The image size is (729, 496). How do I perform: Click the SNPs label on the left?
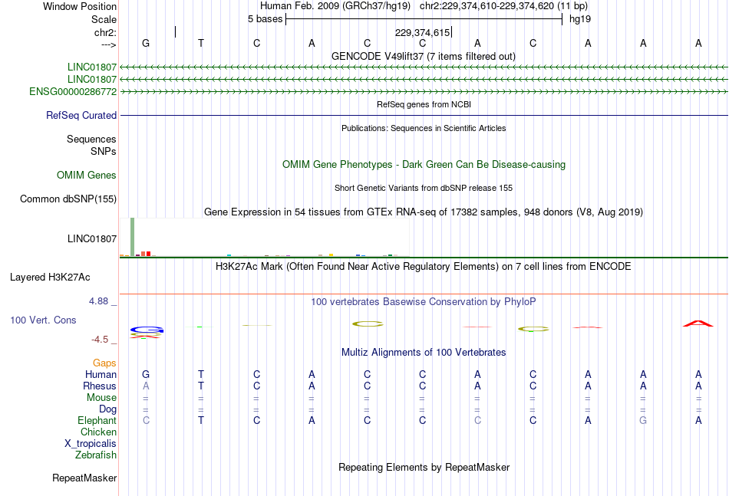pyautogui.click(x=104, y=151)
